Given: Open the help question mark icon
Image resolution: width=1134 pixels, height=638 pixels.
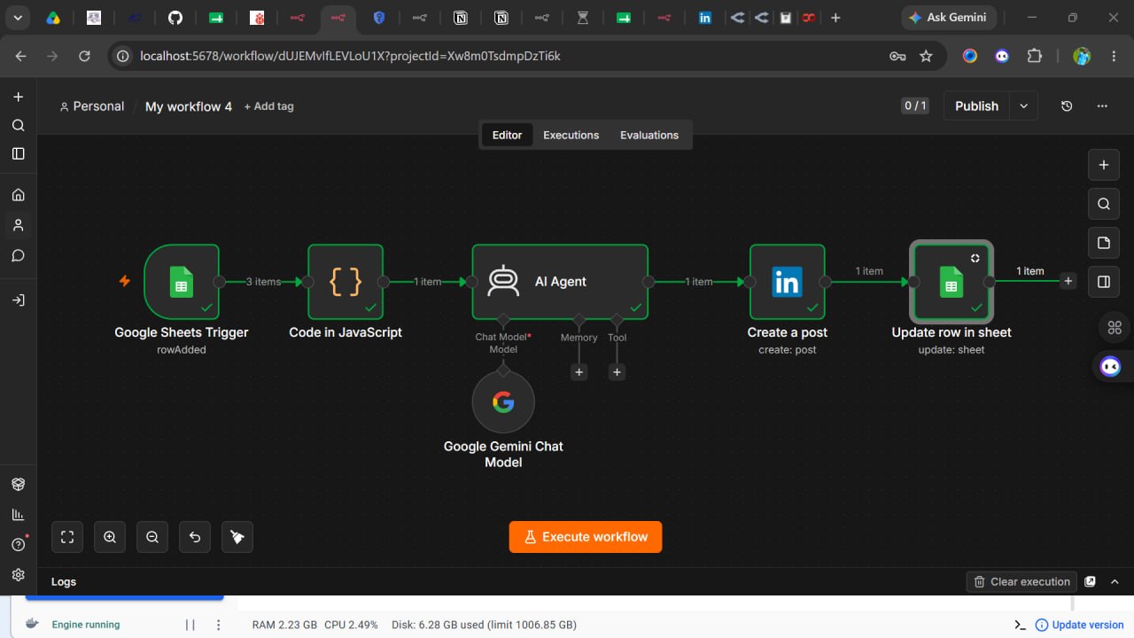Looking at the screenshot, I should click(18, 544).
